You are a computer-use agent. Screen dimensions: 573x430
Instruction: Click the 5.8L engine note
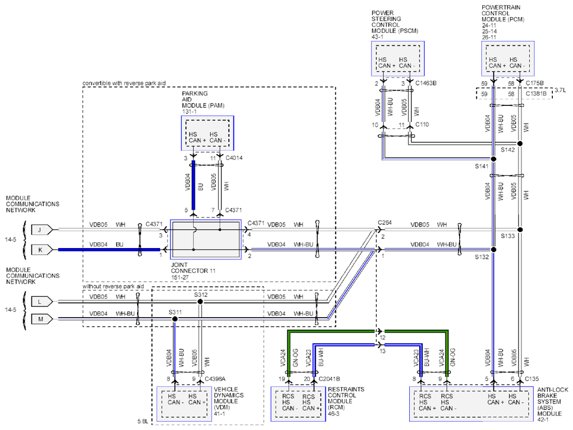[x=143, y=421]
